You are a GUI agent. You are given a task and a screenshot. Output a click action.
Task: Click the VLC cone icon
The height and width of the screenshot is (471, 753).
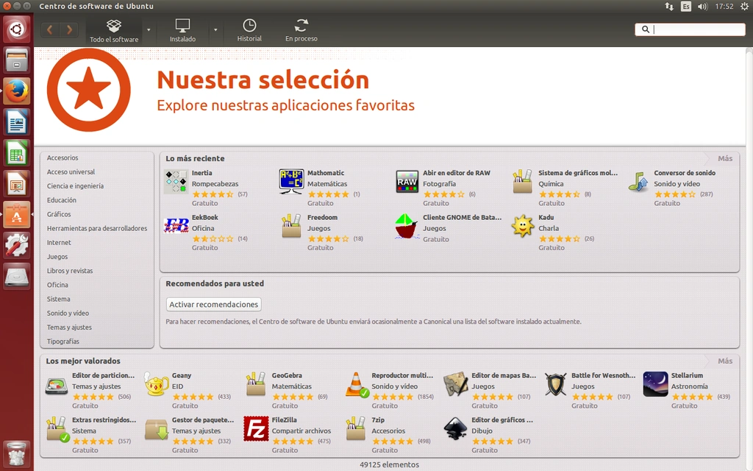pos(357,384)
